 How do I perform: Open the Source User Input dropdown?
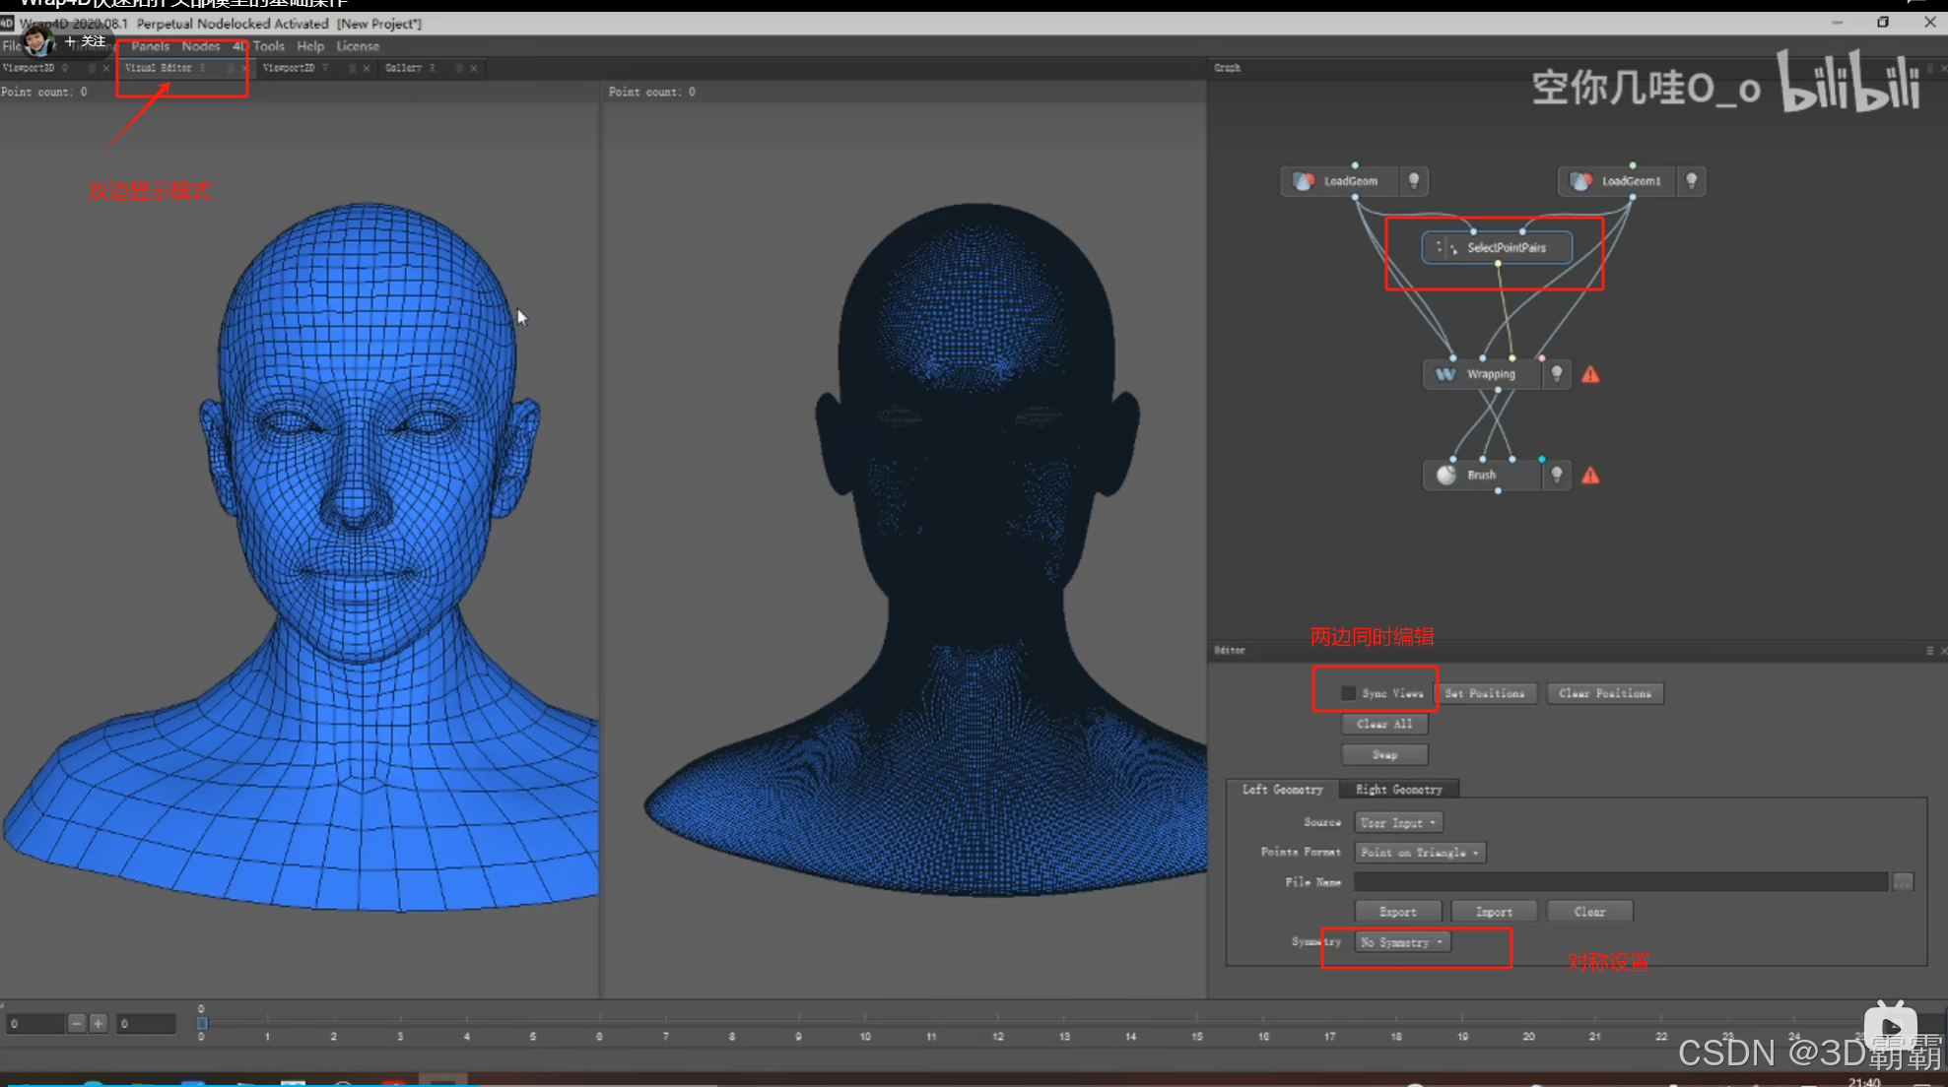tap(1397, 822)
